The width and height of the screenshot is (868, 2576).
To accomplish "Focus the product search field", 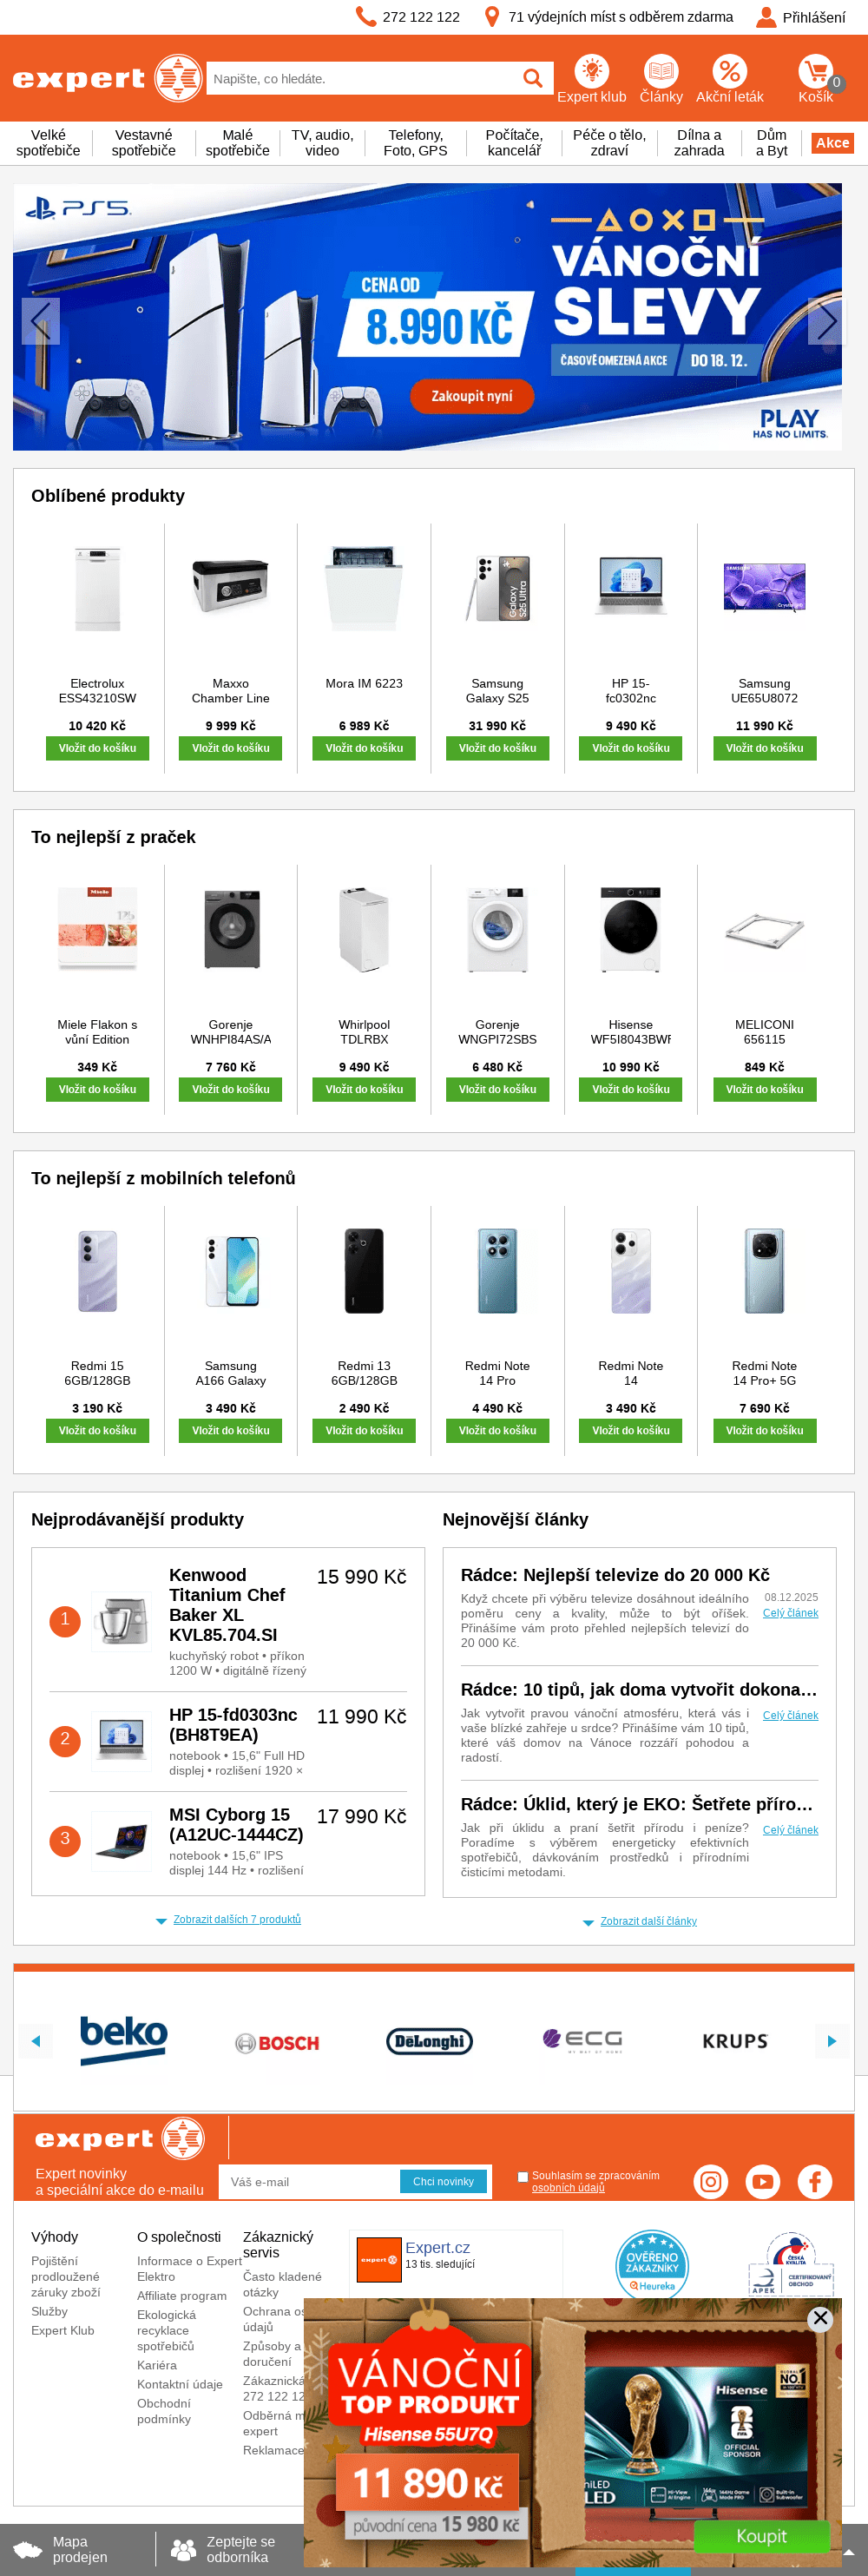I will tap(360, 78).
